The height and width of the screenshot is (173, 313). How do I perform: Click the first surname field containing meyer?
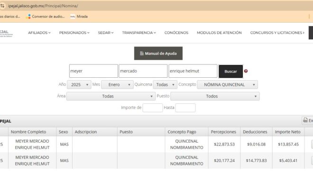point(93,71)
